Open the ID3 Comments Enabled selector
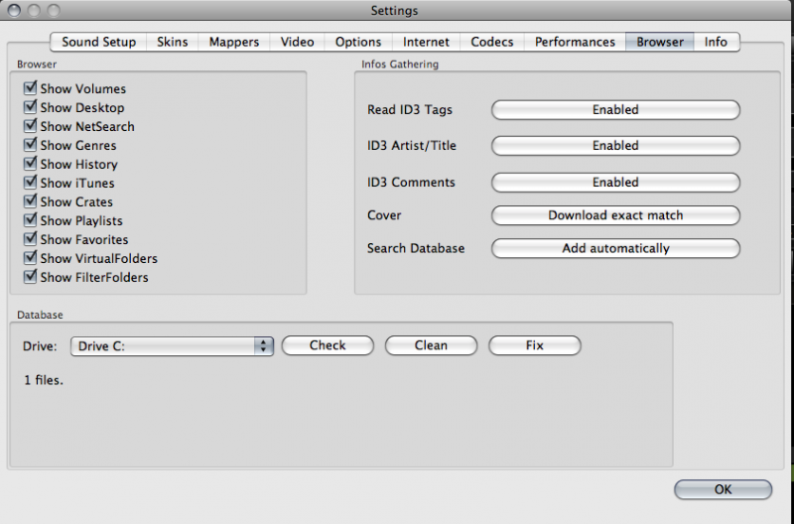794x524 pixels. pos(615,183)
